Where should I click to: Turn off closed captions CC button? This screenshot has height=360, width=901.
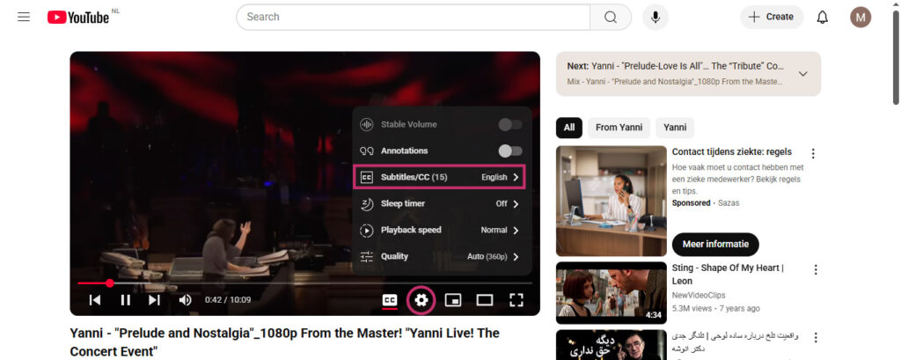click(389, 300)
